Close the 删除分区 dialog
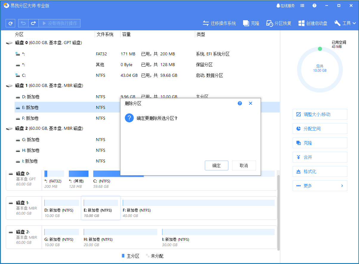The image size is (359, 264). (x=250, y=103)
